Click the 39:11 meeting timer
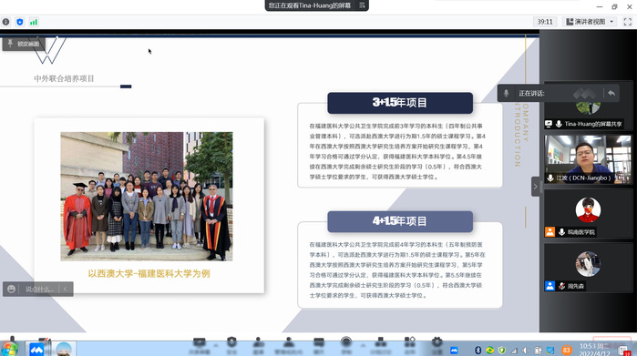Viewport: 637px width, 356px height. tap(545, 22)
